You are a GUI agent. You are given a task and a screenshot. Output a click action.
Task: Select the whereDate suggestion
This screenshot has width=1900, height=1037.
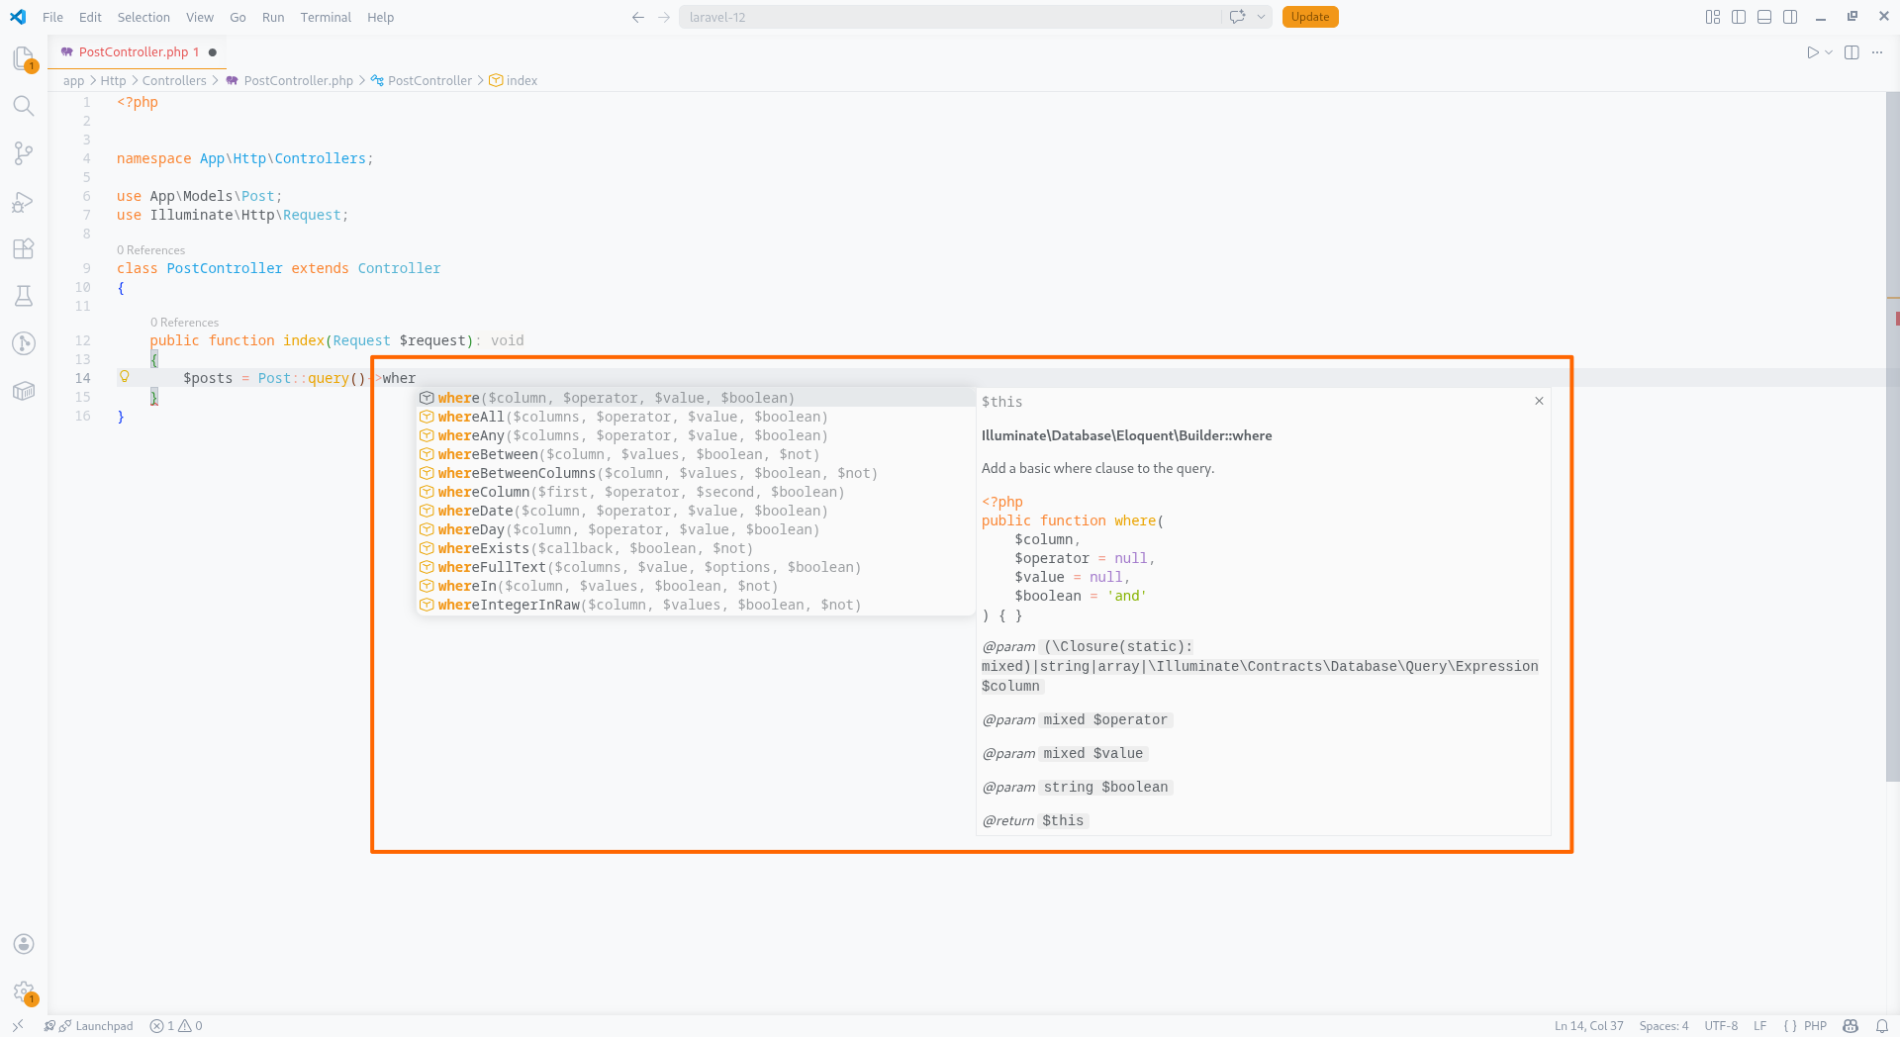[x=695, y=511]
